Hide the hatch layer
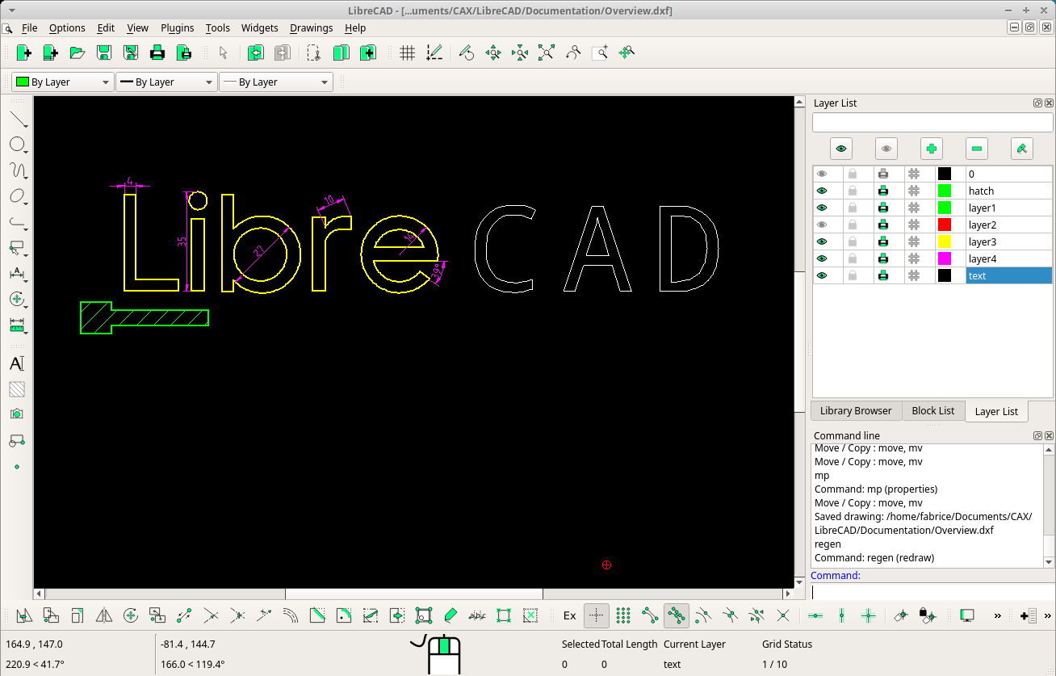 pyautogui.click(x=822, y=191)
